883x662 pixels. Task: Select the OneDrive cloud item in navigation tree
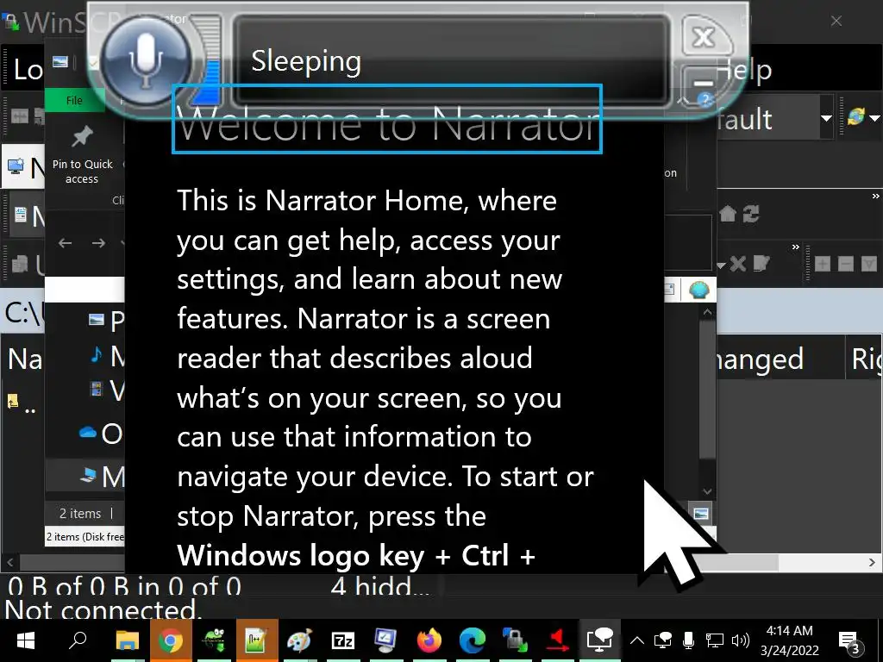coord(100,434)
